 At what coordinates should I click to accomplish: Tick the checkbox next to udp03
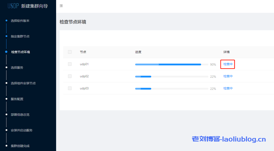pyautogui.click(x=70, y=88)
